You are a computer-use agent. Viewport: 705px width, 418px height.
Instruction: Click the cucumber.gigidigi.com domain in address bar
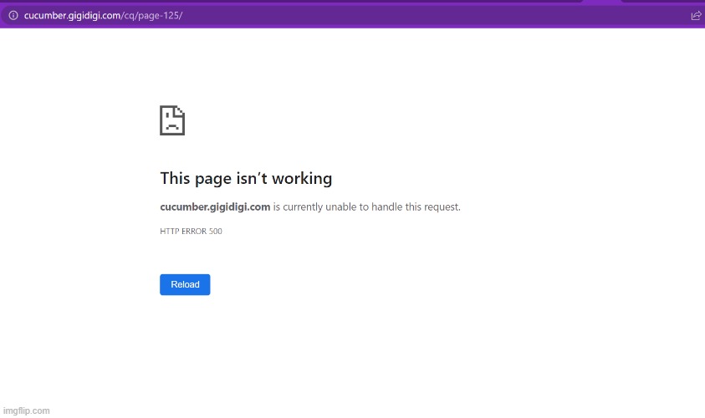pos(74,15)
